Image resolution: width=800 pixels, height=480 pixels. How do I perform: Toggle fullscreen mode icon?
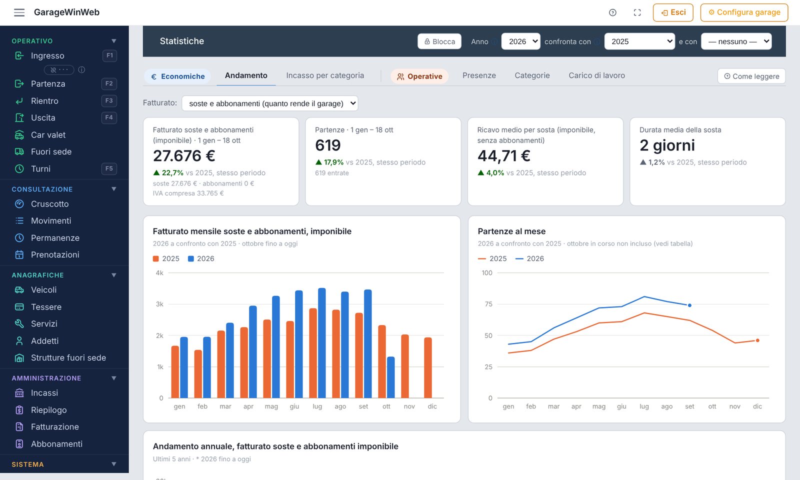click(637, 12)
